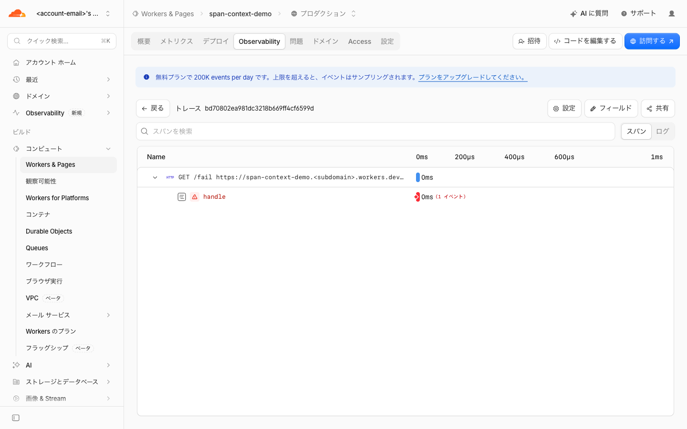Viewport: 687px width, 429px height.
Task: Click the sidebar collapse icon
Action: click(16, 418)
